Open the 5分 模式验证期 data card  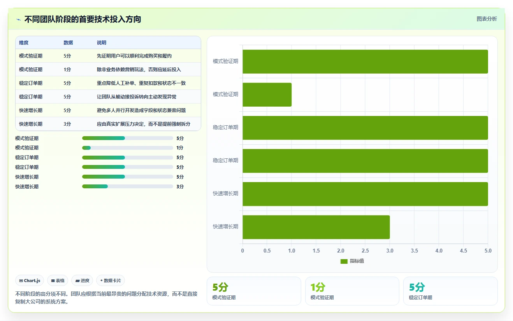click(x=254, y=291)
